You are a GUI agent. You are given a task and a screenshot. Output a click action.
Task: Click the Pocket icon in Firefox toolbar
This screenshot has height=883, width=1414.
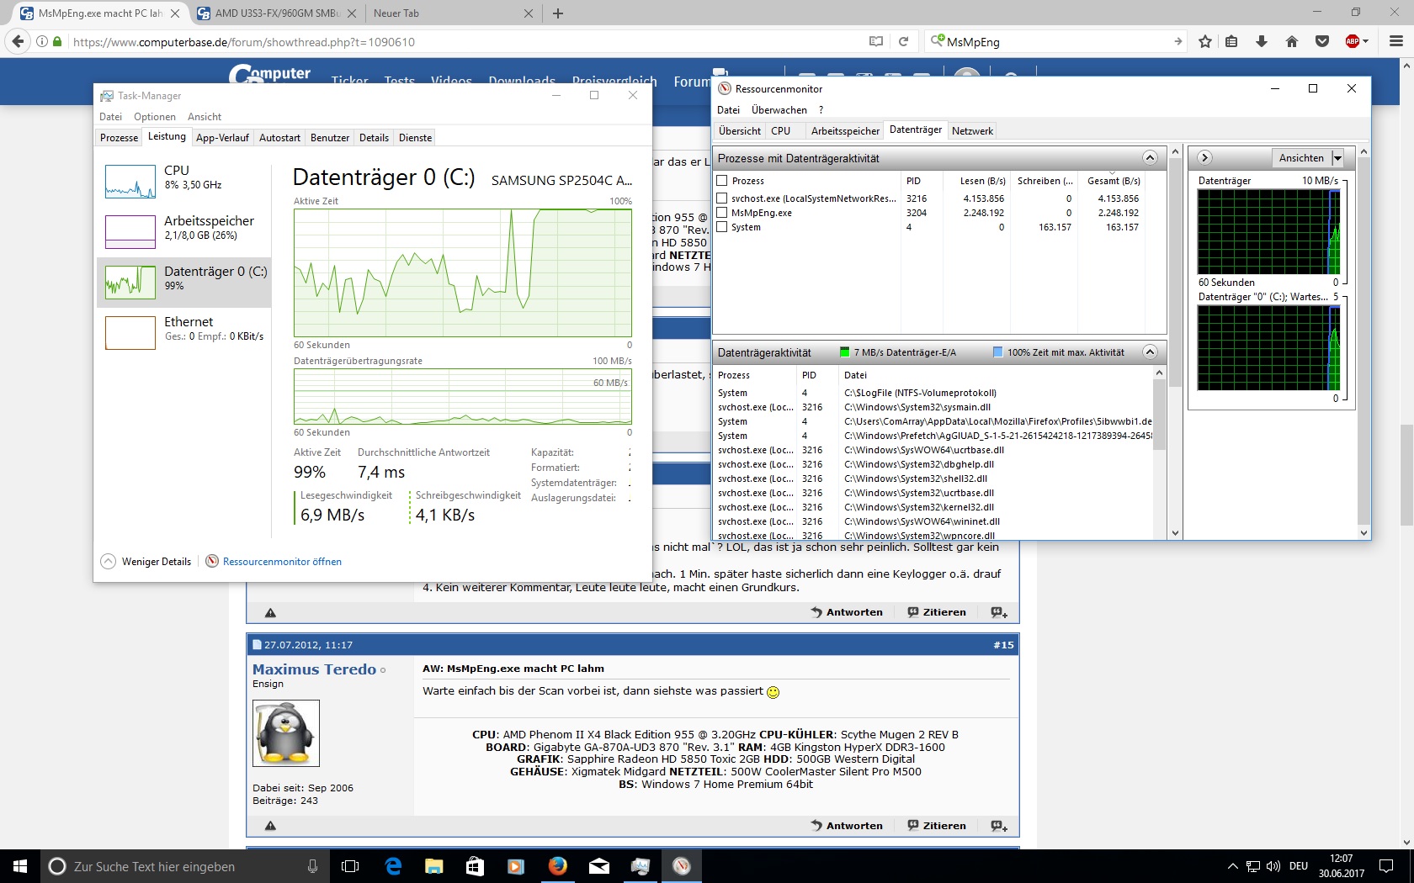(1322, 41)
